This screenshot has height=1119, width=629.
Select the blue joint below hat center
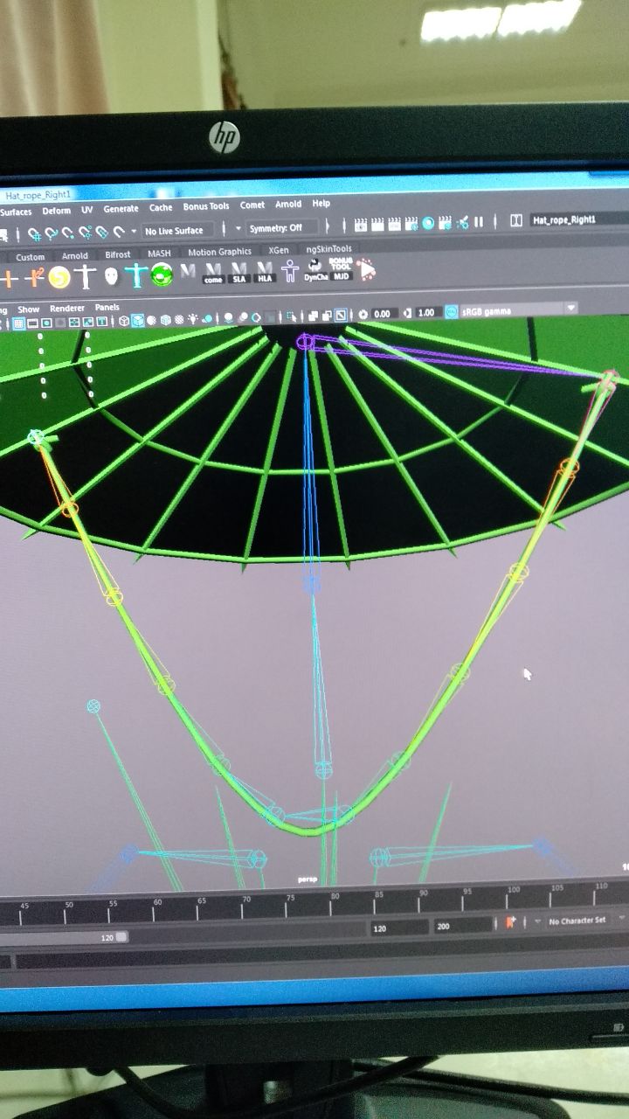(311, 583)
